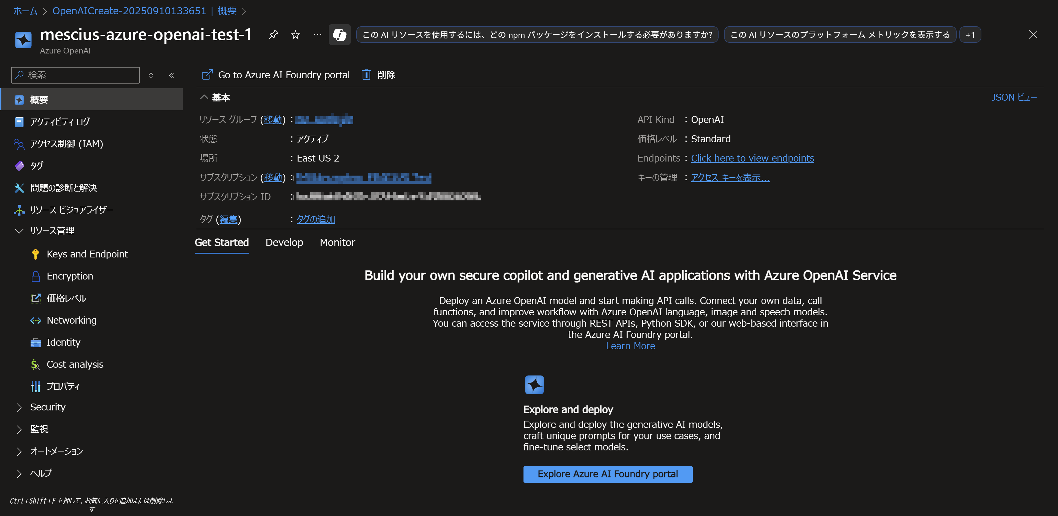1058x516 pixels.
Task: Open アクセス キーを表示 link
Action: tap(730, 178)
